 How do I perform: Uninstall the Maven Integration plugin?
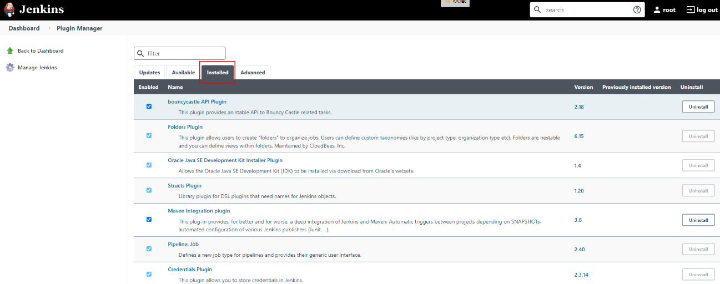coord(698,220)
